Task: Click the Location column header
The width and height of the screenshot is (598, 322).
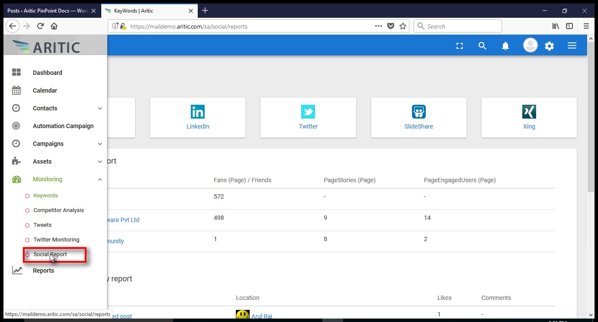Action: click(x=248, y=298)
